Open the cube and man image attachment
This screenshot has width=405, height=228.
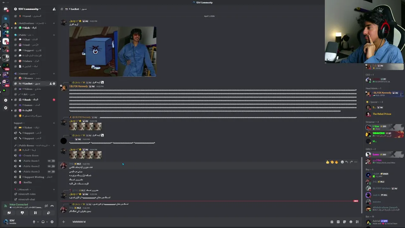(113, 52)
